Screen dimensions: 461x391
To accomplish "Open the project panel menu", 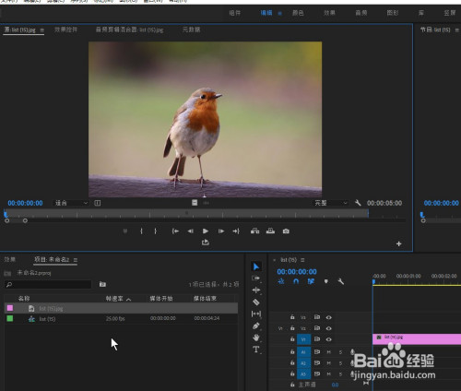I will click(x=76, y=260).
